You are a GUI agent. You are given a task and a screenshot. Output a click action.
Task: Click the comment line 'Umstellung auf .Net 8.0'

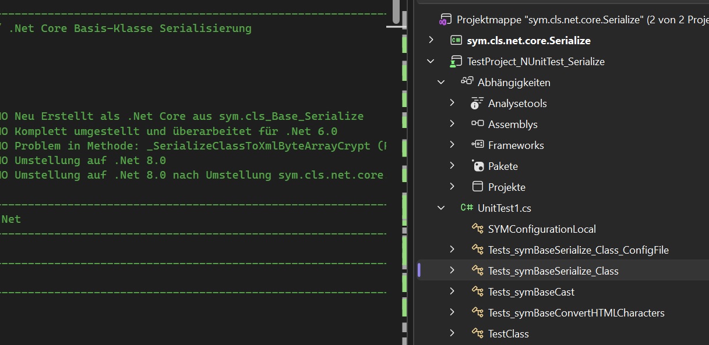coord(90,161)
